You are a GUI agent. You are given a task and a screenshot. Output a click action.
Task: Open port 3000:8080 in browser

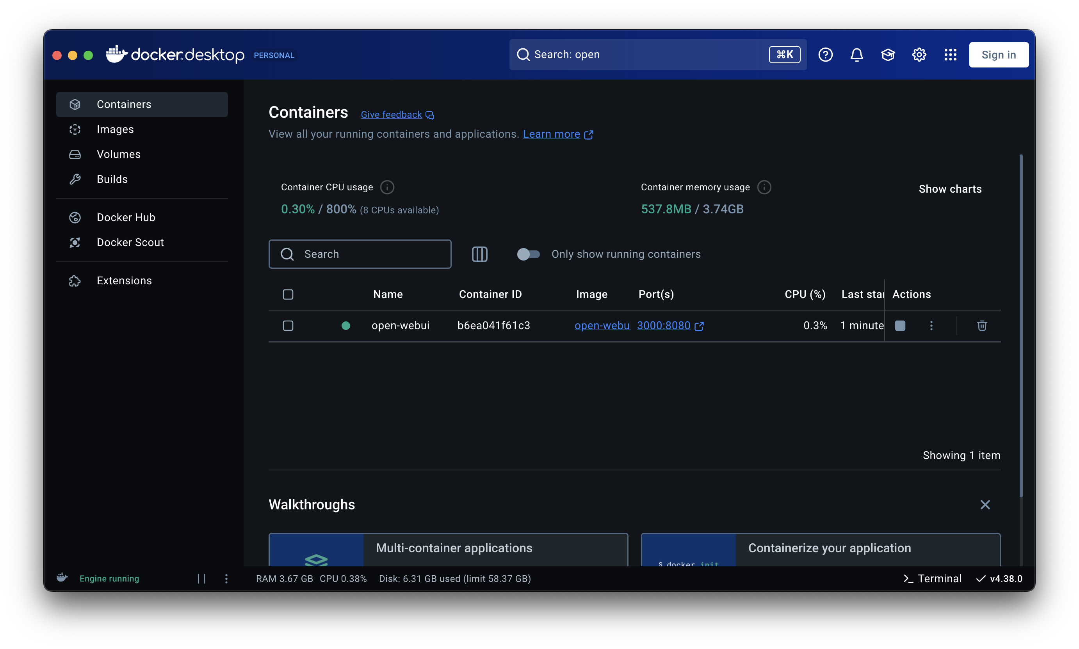point(670,325)
